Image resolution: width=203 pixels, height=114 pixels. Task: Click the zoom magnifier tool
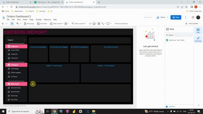[x=18, y=23]
